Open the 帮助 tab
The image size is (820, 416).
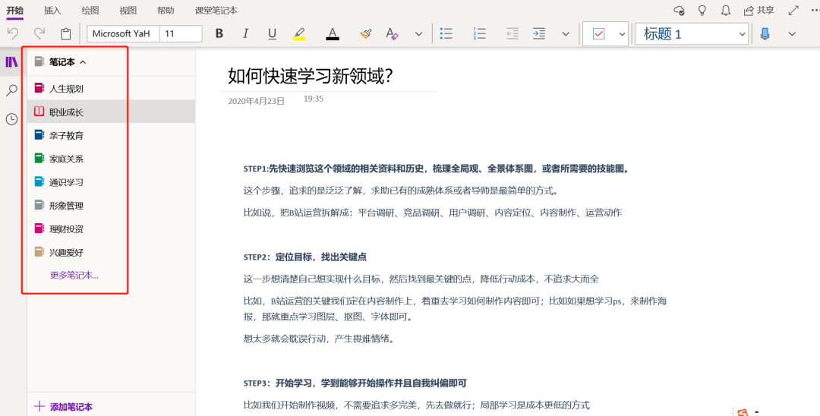(166, 10)
